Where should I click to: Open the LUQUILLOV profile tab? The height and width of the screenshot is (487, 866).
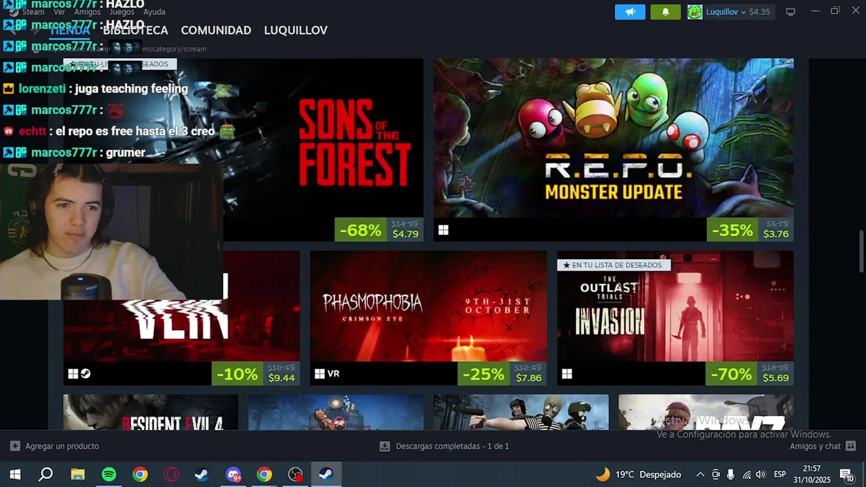[x=296, y=30]
